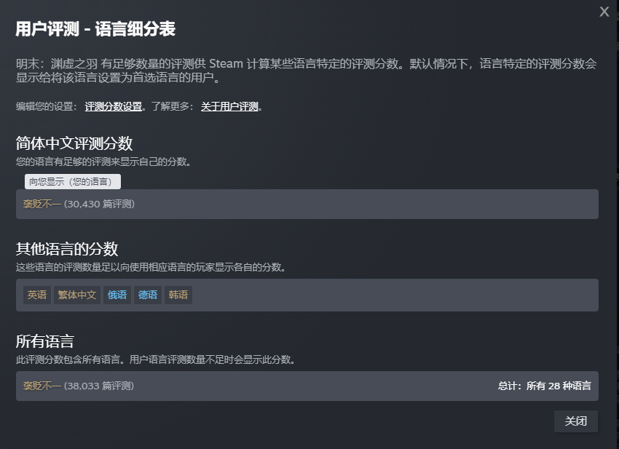Click 褒贬不一 in the Simplified Chinese score row
This screenshot has height=449, width=619.
(x=42, y=204)
